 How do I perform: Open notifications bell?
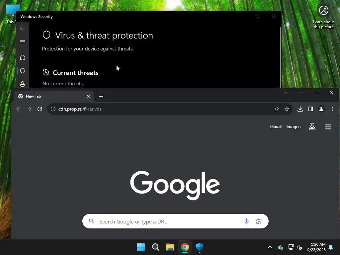pos(331,247)
